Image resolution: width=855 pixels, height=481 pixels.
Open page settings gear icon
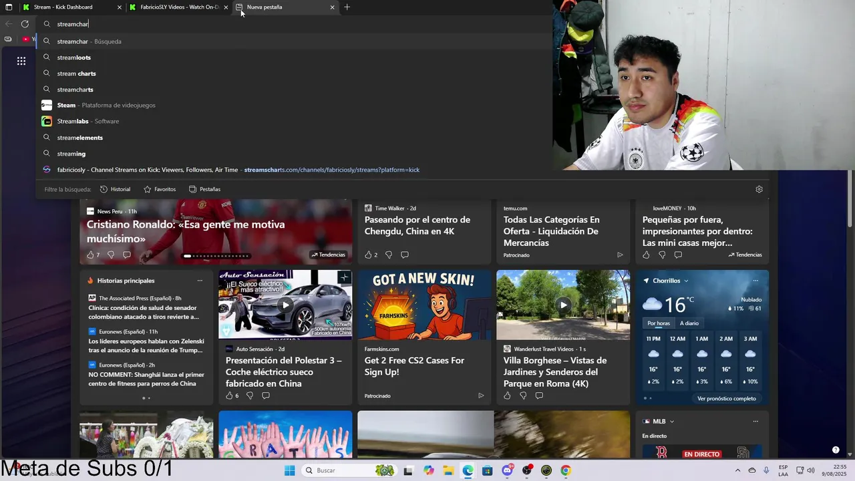click(759, 189)
